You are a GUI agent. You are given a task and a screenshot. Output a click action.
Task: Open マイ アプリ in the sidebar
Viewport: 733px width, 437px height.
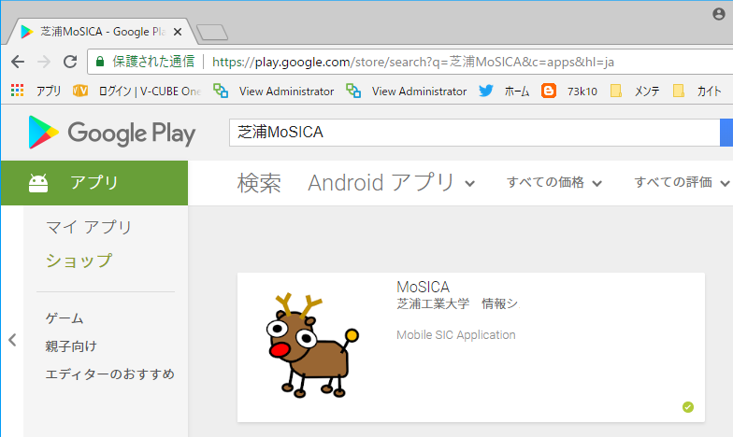(x=89, y=228)
